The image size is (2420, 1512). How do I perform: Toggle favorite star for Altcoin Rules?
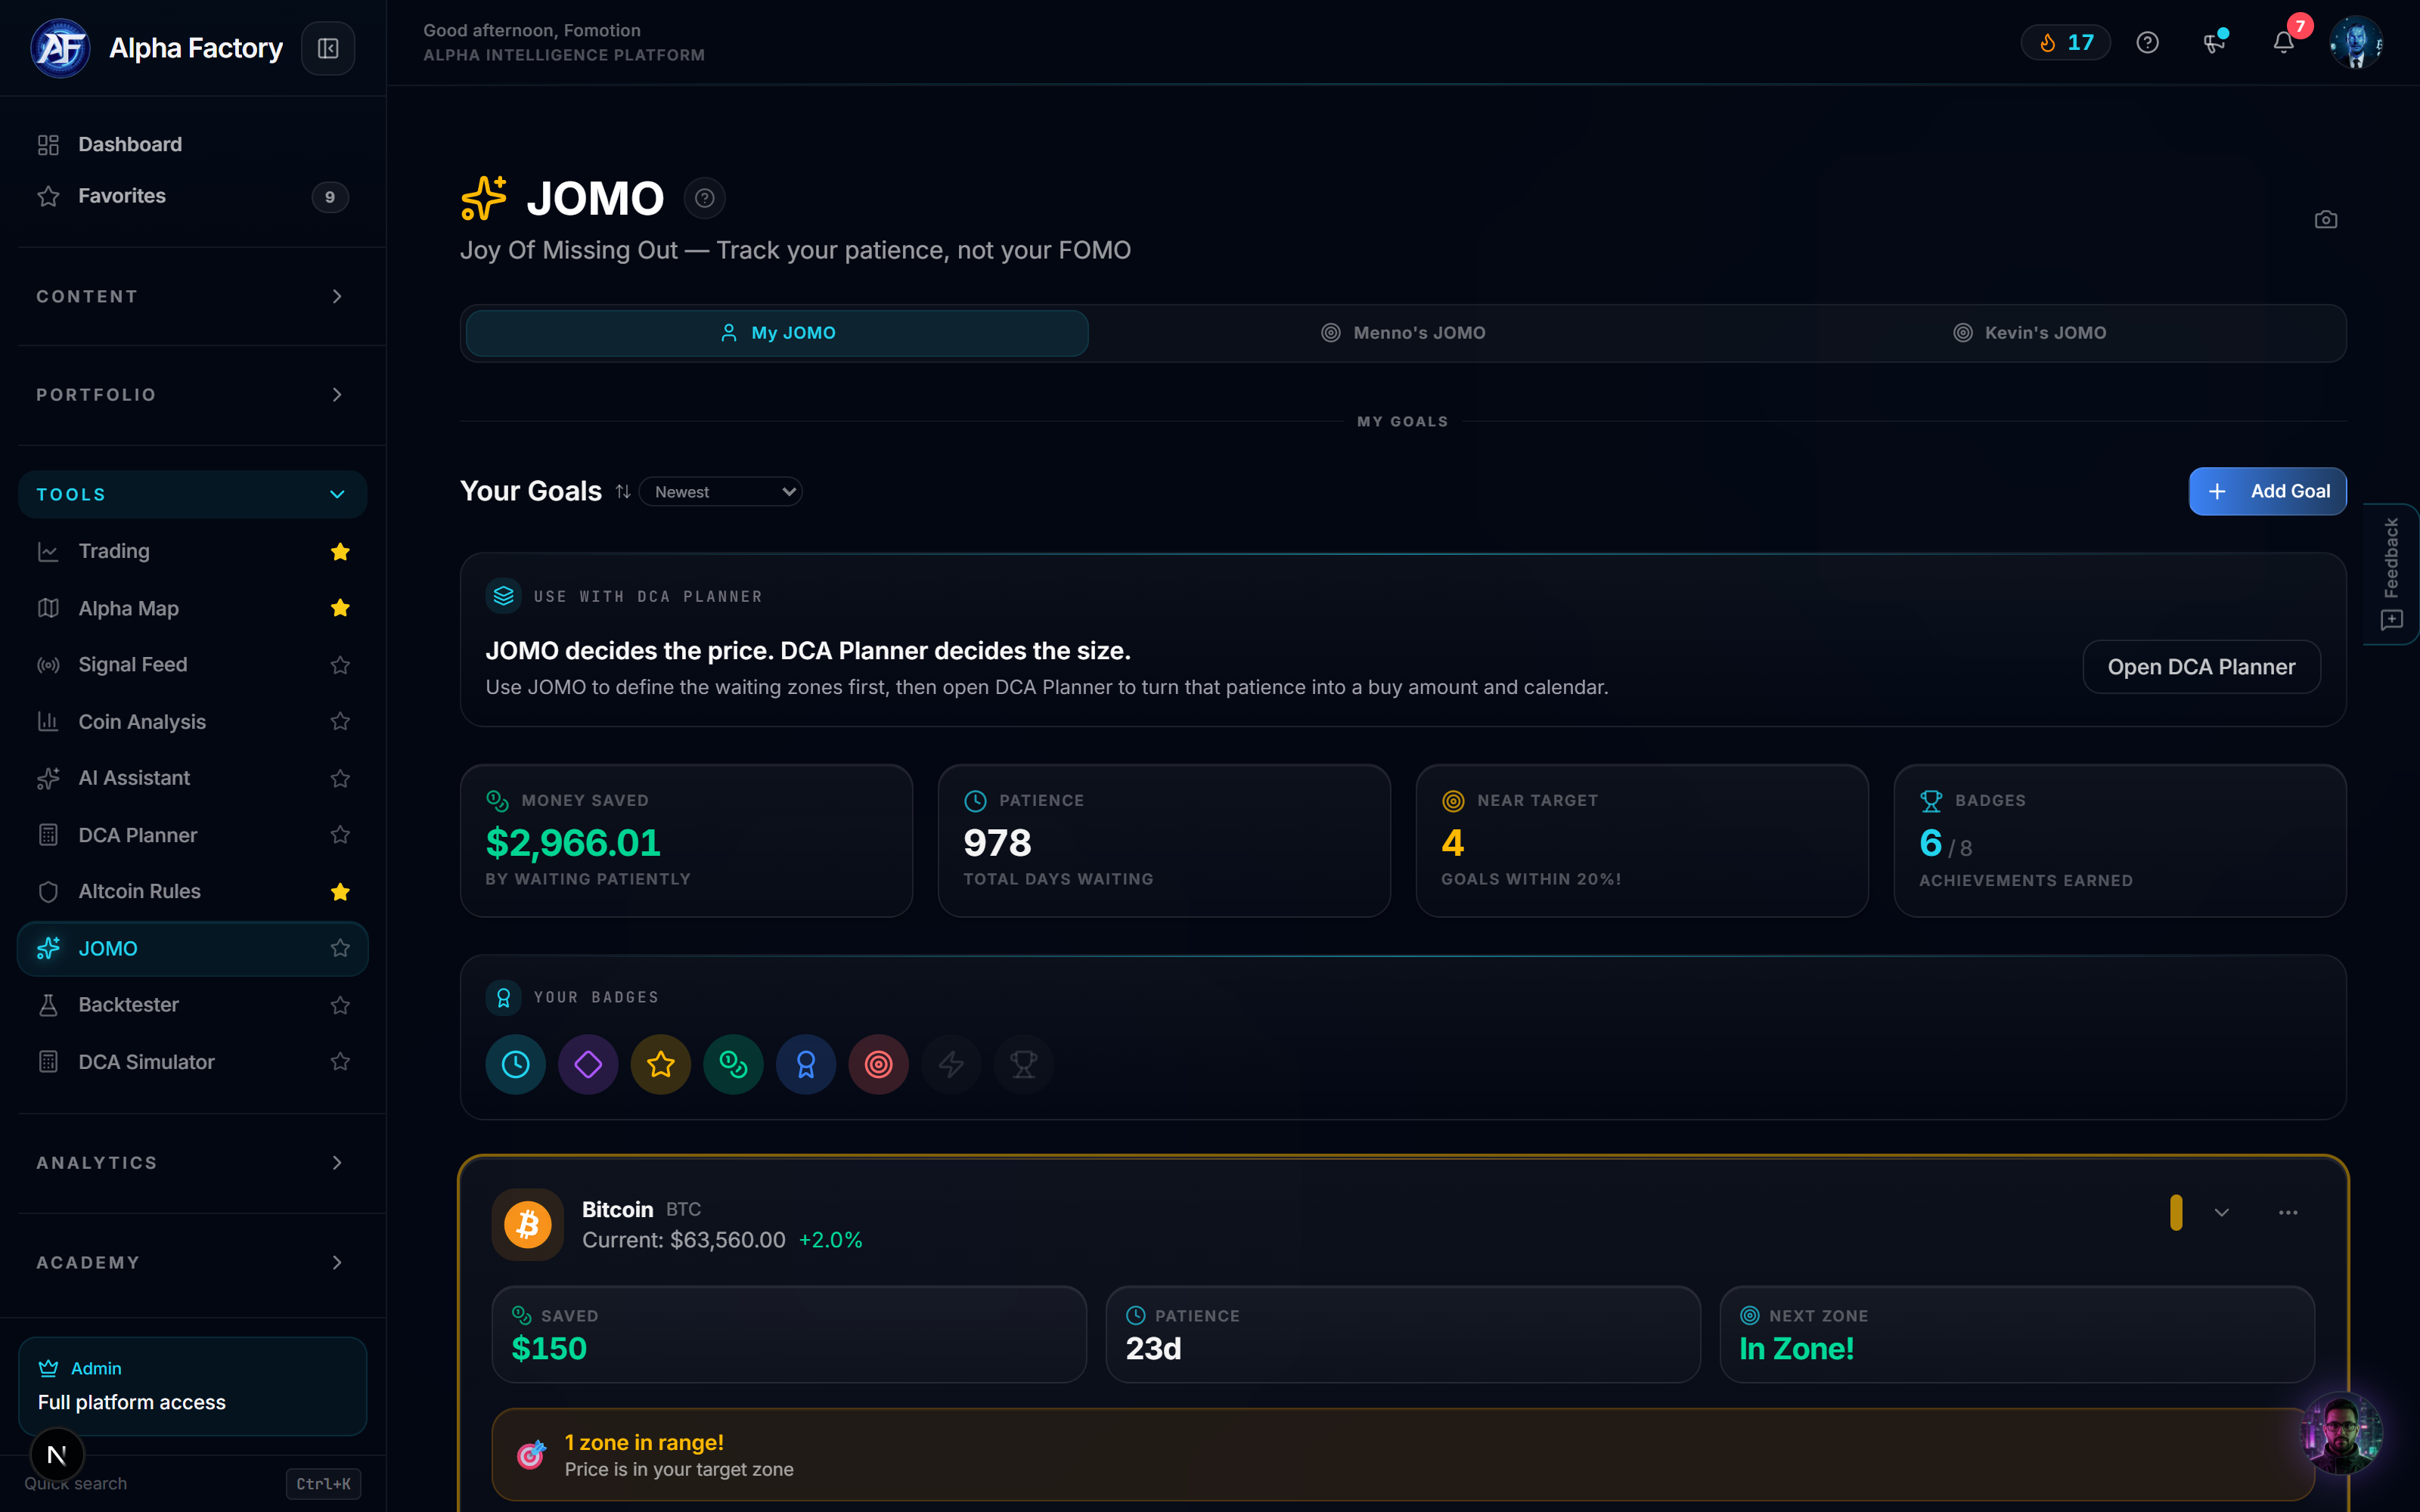point(340,892)
